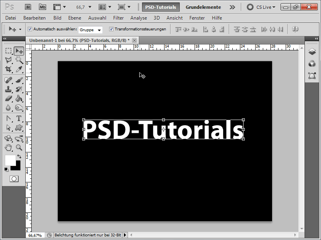Open the Bearbeiten menu
321x240 pixels.
pyautogui.click(x=35, y=18)
